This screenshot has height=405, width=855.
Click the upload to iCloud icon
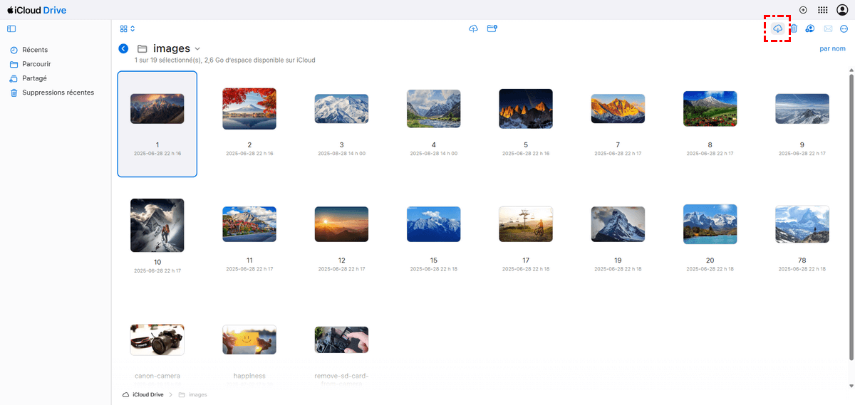(x=473, y=28)
